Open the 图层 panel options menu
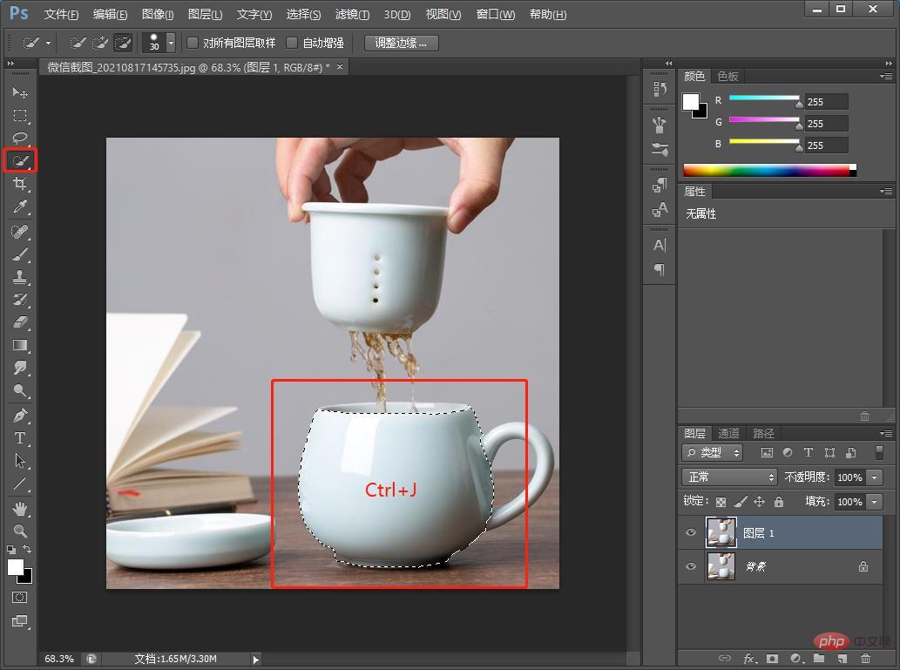The image size is (900, 670). click(x=886, y=433)
